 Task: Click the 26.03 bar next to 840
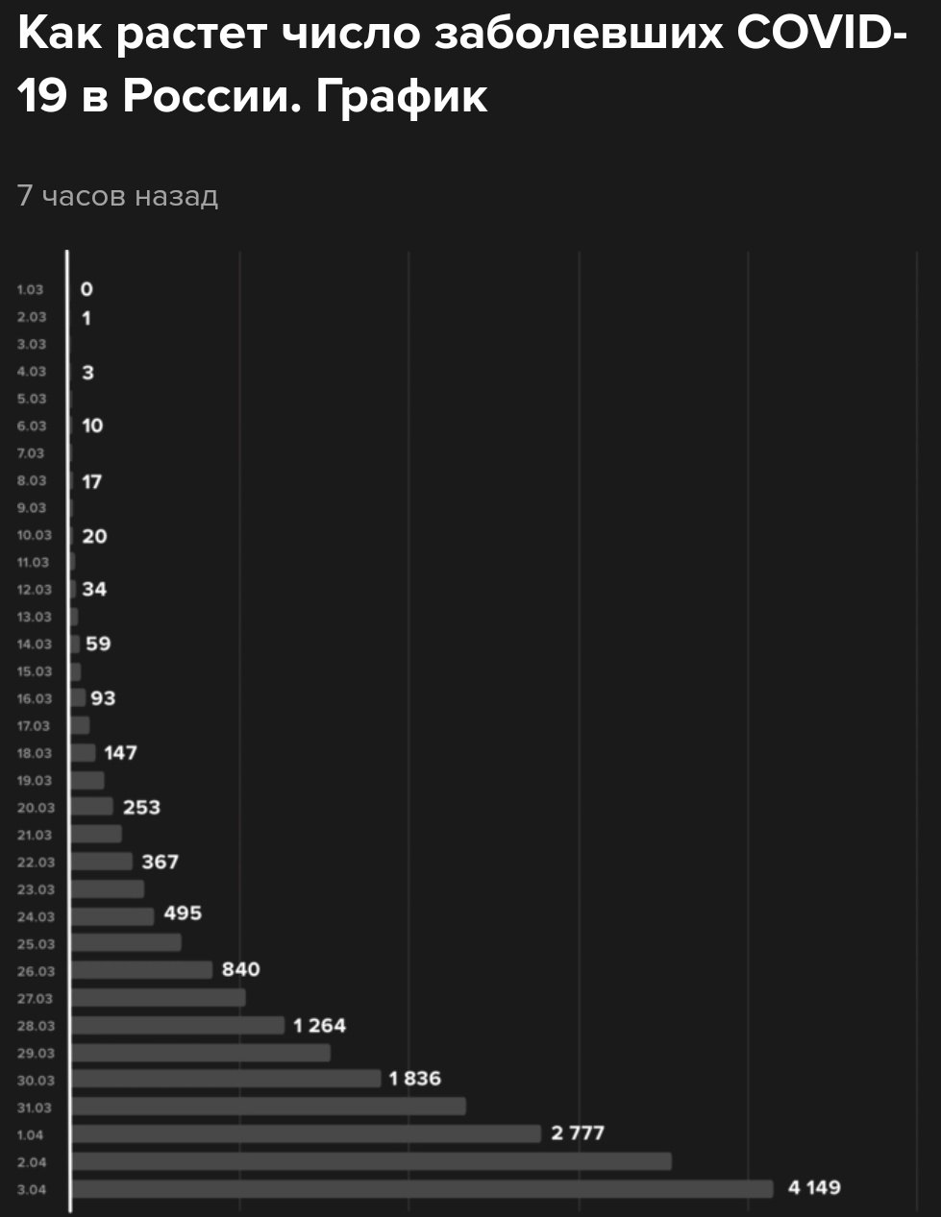[x=141, y=970]
